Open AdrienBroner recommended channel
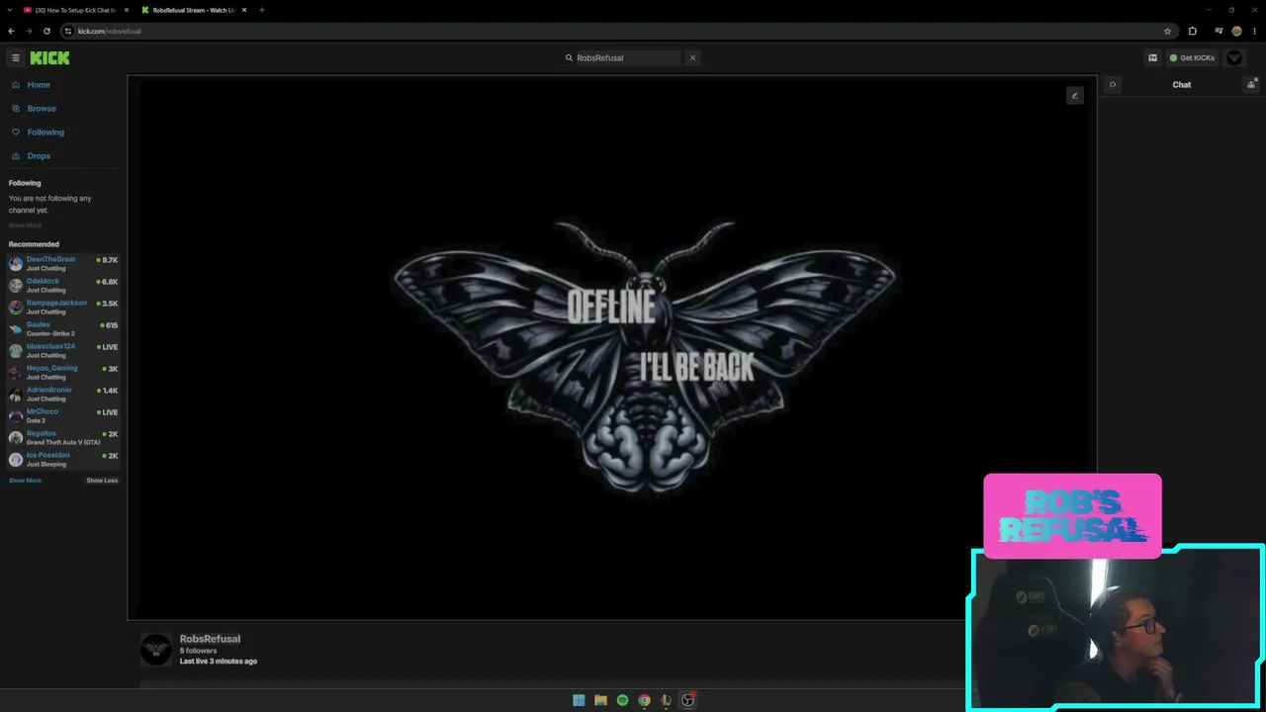The width and height of the screenshot is (1266, 712). click(x=63, y=395)
